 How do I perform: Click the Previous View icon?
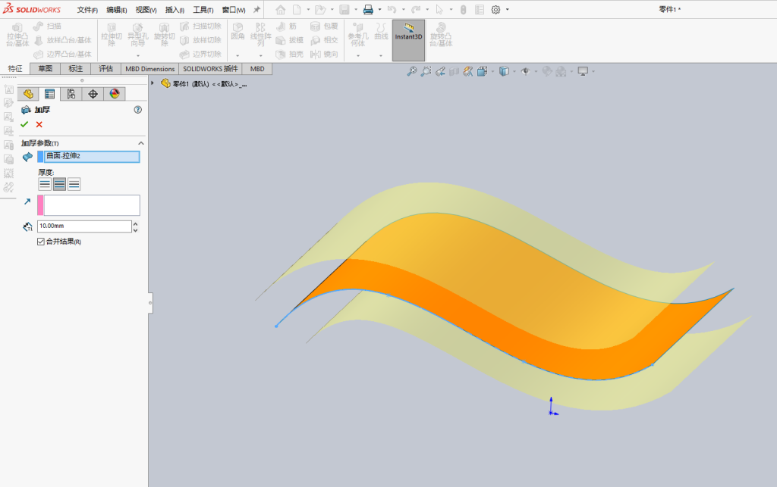click(440, 72)
